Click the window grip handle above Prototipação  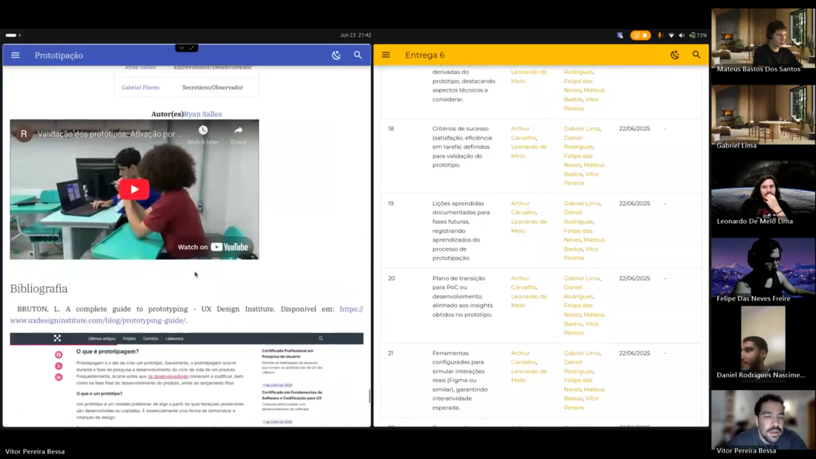tap(181, 48)
